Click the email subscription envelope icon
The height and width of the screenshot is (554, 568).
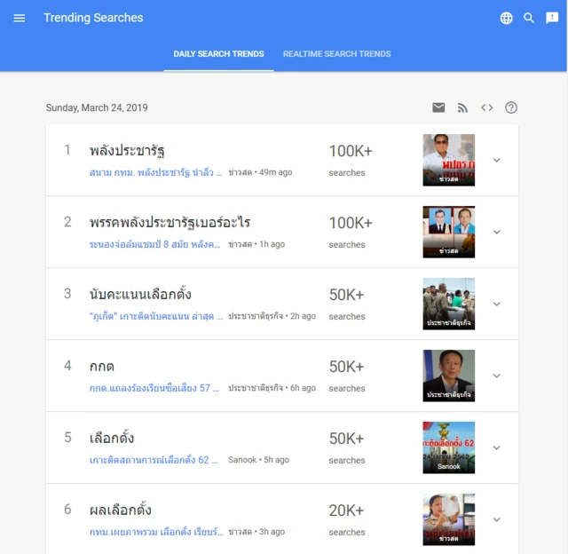[438, 107]
